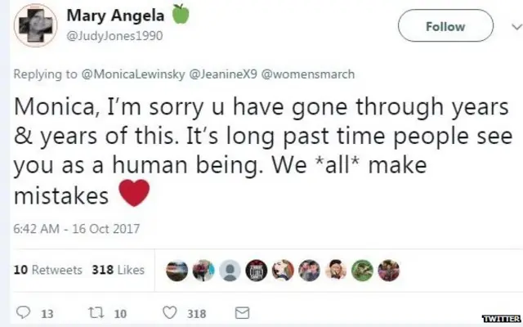Visit the @womensmarch profile link

tap(306, 74)
